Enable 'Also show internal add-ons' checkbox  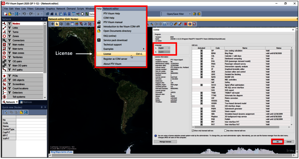coord(225,131)
